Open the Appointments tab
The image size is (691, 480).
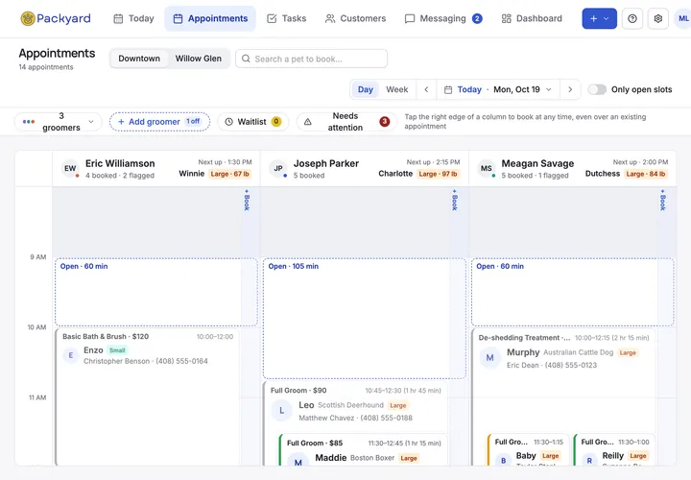pyautogui.click(x=210, y=18)
